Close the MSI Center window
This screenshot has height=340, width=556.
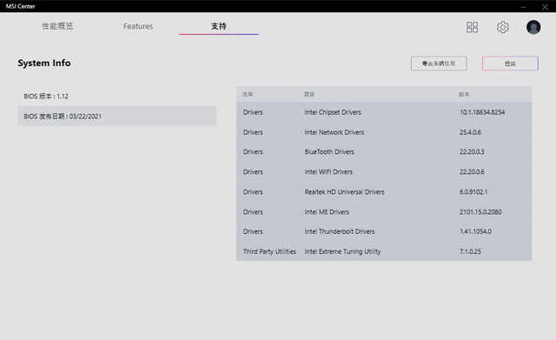[x=545, y=6]
